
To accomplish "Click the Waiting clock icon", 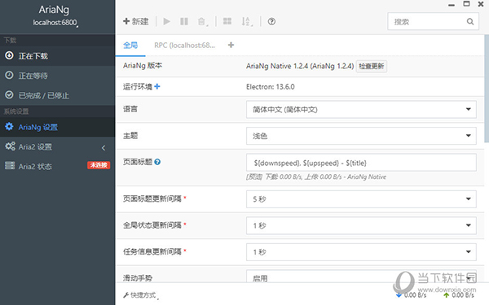I will [x=9, y=75].
